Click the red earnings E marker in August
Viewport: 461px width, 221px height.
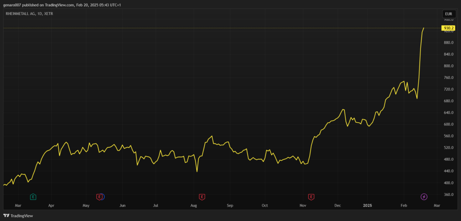click(x=202, y=197)
